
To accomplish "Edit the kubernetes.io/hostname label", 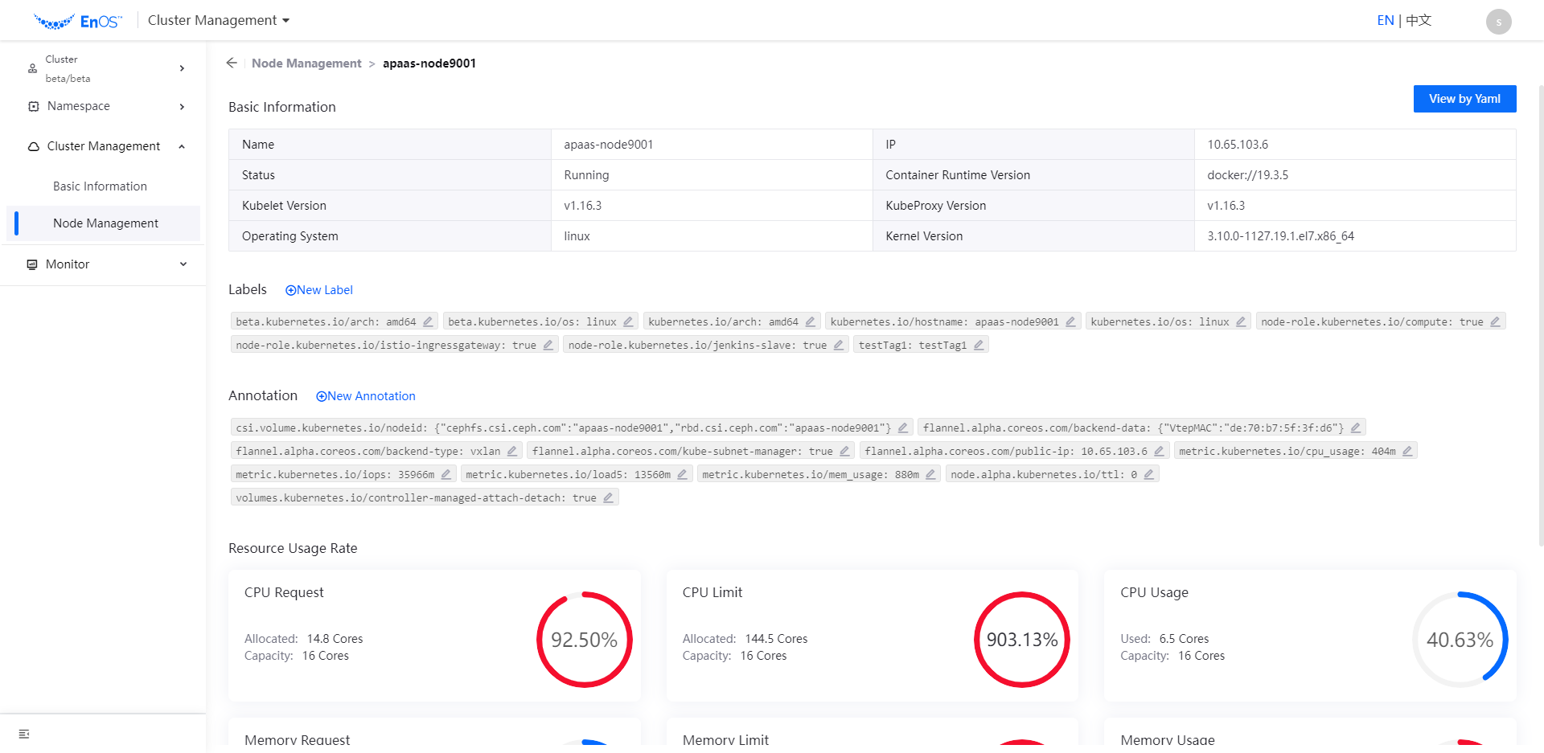I will [1070, 321].
